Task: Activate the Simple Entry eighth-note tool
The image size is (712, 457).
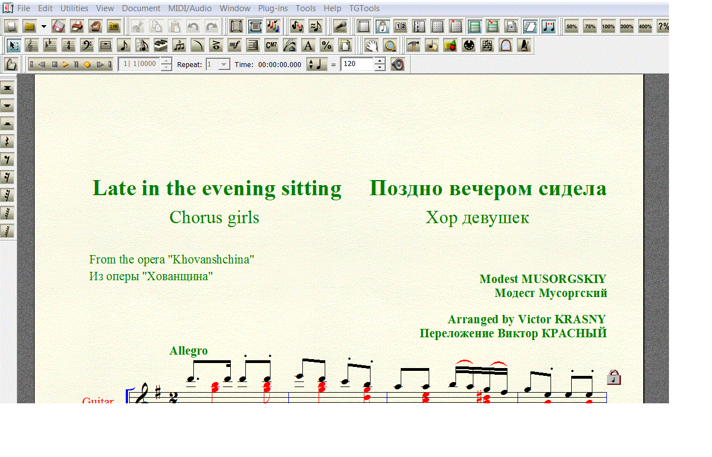Action: pyautogui.click(x=124, y=45)
